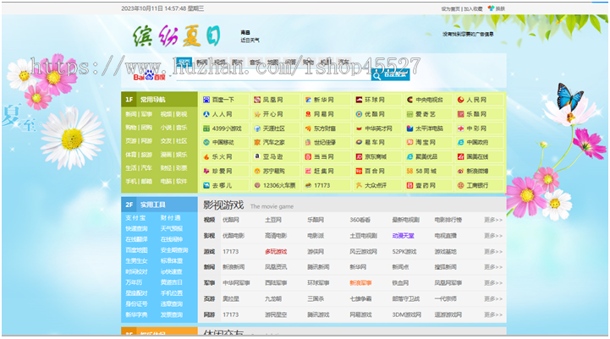Switch to the 视频 search tab
The height and width of the screenshot is (339, 610).
click(220, 62)
